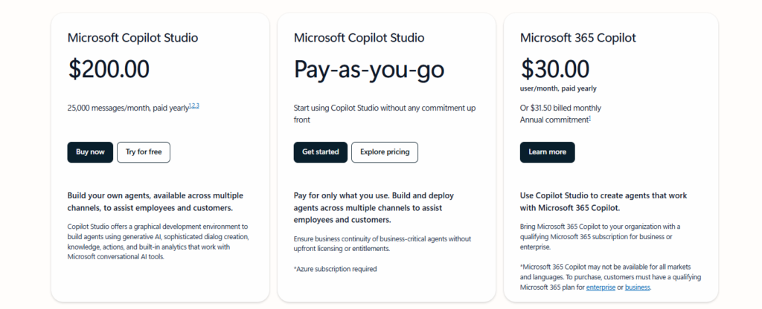Open footnote 1 beside Annual commitment
This screenshot has height=309, width=762.
pos(589,118)
